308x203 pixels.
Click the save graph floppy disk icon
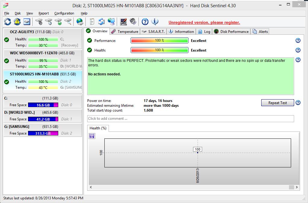[x=92, y=136]
